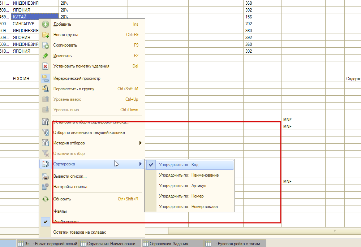Select Остатки товаров на складах

92,232
